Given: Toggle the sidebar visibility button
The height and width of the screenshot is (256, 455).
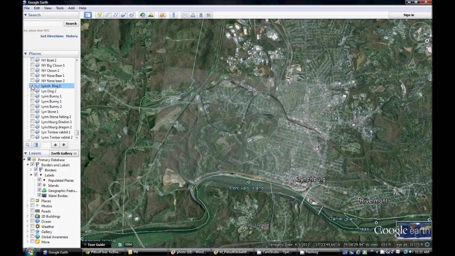Looking at the screenshot, I should click(x=88, y=15).
